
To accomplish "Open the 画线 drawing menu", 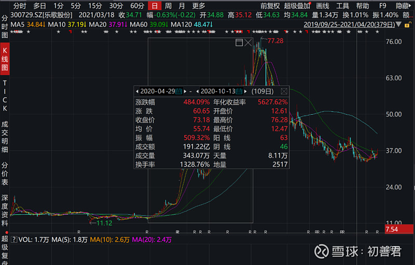I will [323, 6].
